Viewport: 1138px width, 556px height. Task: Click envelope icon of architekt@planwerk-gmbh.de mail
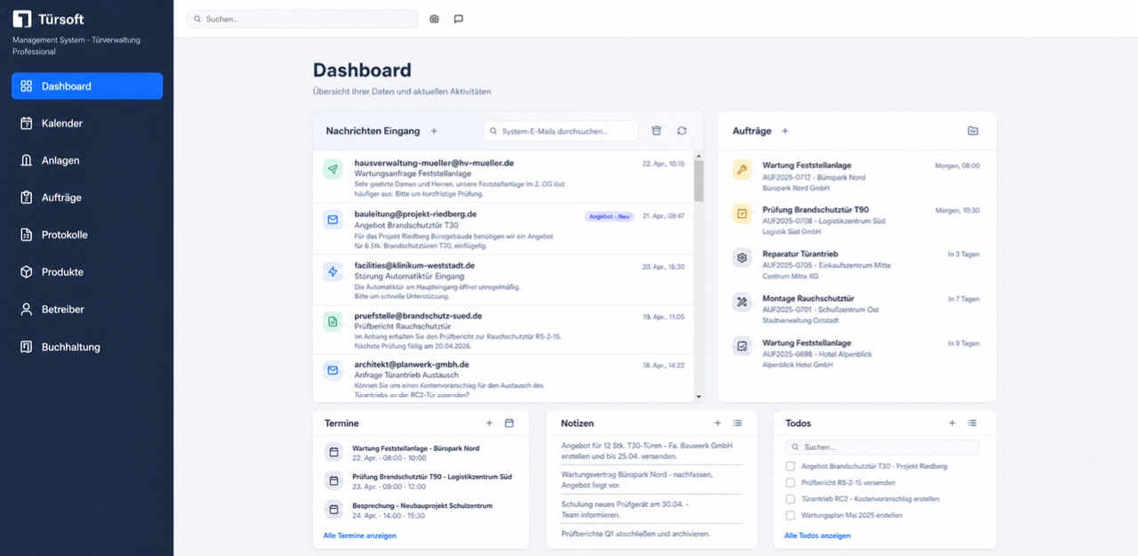pos(333,370)
